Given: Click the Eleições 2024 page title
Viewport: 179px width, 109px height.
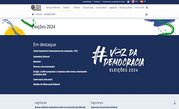Looking at the screenshot, I should [x=43, y=27].
